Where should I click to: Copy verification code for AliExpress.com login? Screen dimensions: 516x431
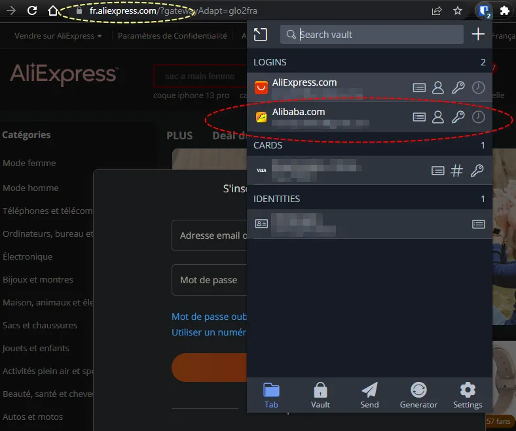click(478, 88)
